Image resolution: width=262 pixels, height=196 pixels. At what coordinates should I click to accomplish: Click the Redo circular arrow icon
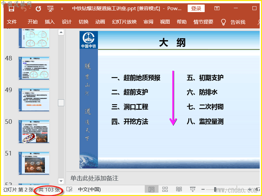click(38, 9)
